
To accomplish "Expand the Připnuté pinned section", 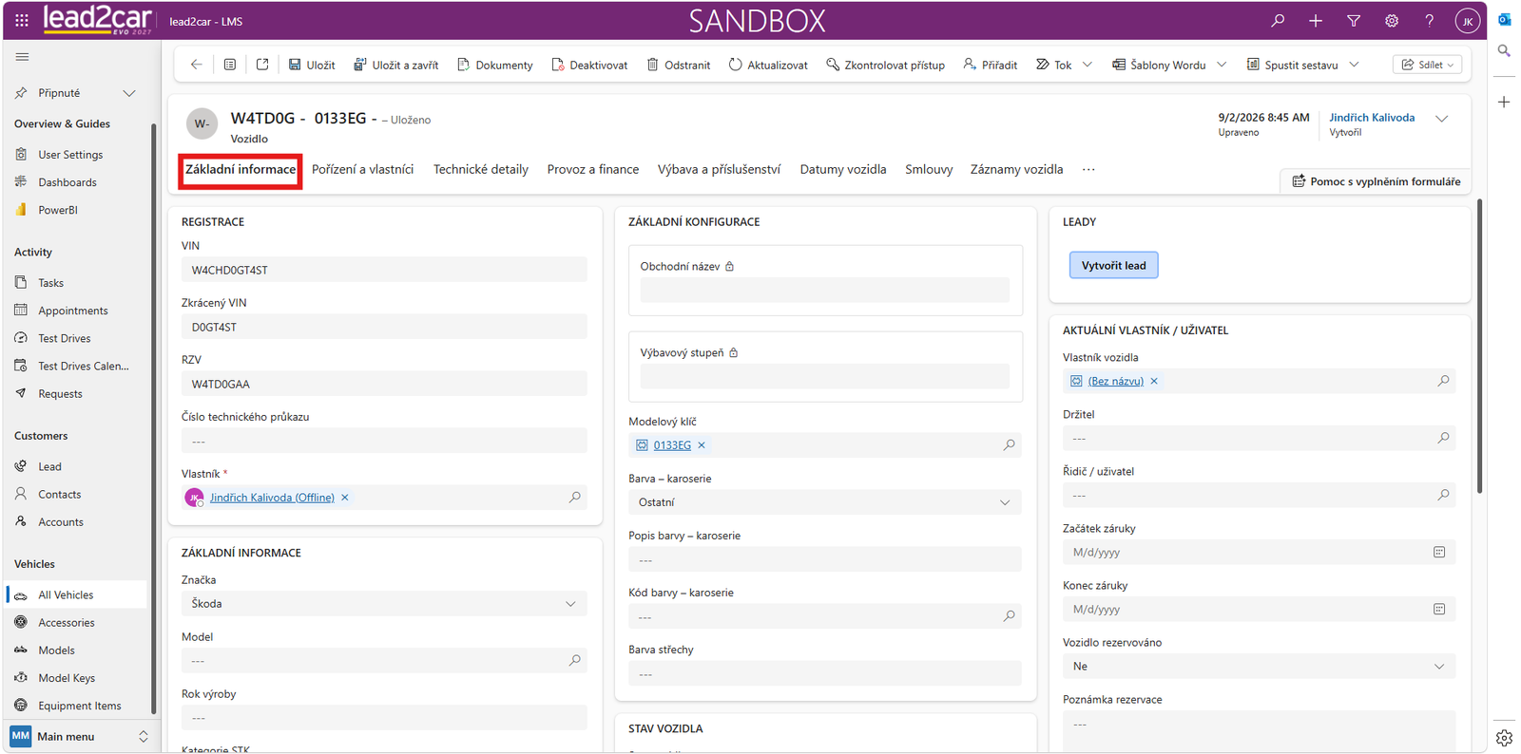I will pos(129,93).
